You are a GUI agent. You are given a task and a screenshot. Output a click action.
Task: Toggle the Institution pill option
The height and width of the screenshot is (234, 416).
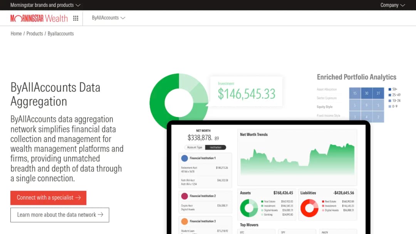coord(215,147)
